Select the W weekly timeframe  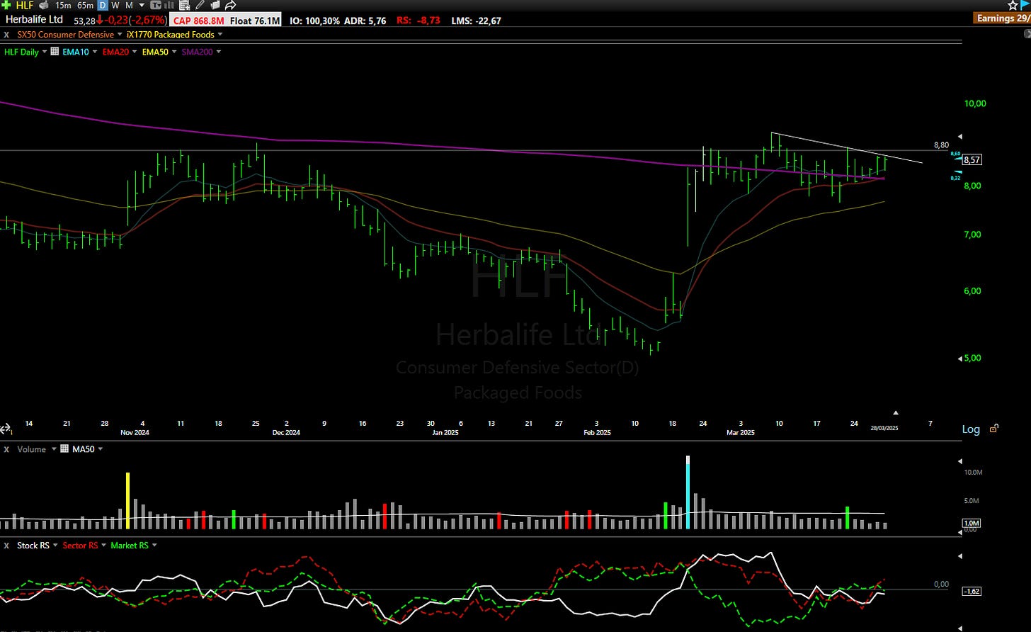click(115, 5)
